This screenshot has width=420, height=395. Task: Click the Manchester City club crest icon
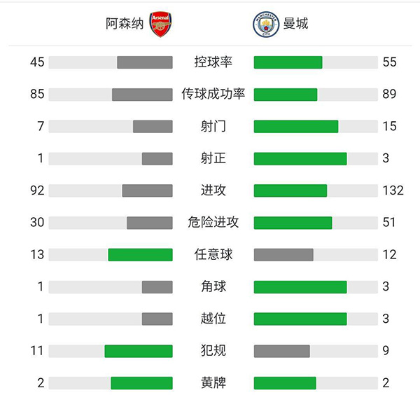click(264, 24)
